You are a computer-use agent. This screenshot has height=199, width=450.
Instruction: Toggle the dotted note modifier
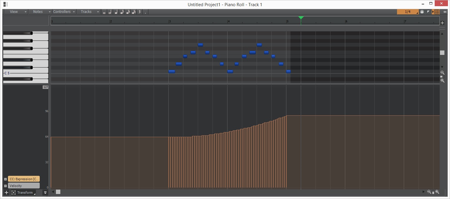145,12
